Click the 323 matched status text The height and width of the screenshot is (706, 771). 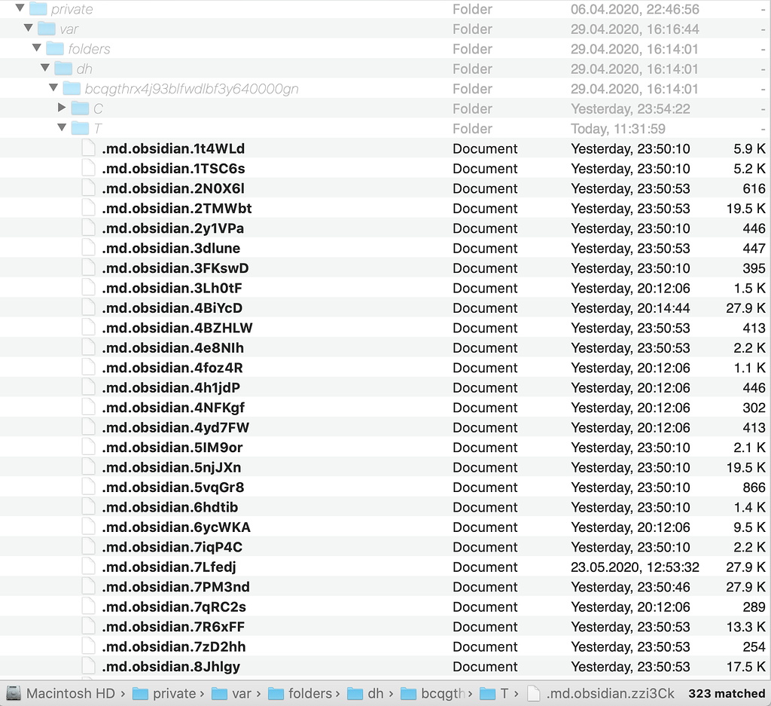pyautogui.click(x=726, y=693)
